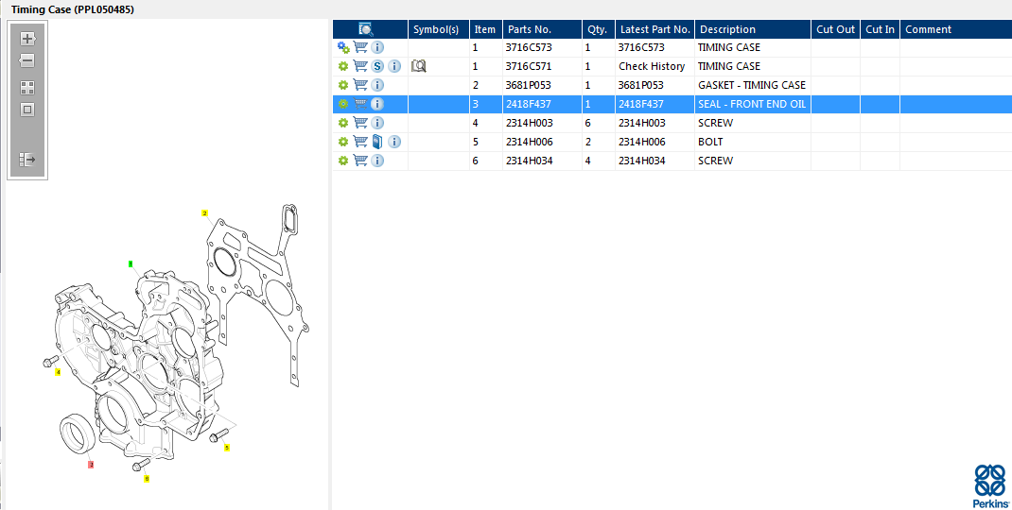Click the four-squares view icon in diagram toolbar
Viewport: 1012px width, 510px height.
tap(27, 88)
